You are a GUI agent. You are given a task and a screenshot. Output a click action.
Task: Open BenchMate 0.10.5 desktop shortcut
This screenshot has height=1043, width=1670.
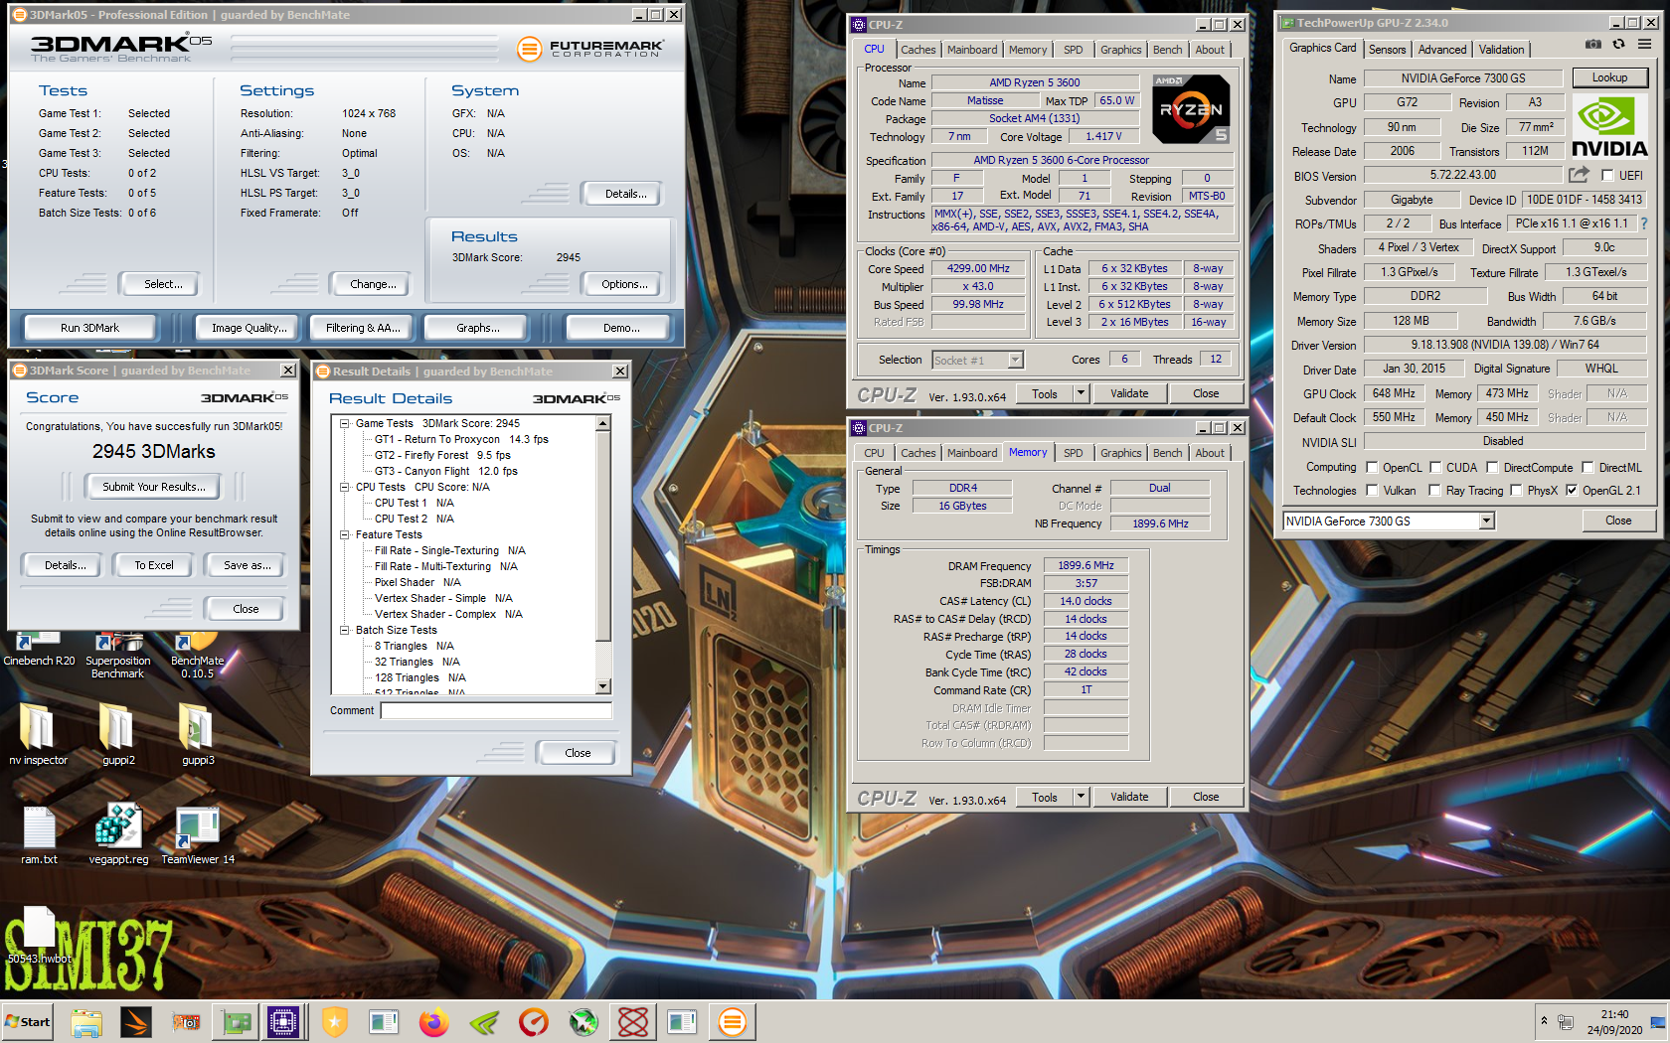point(198,655)
